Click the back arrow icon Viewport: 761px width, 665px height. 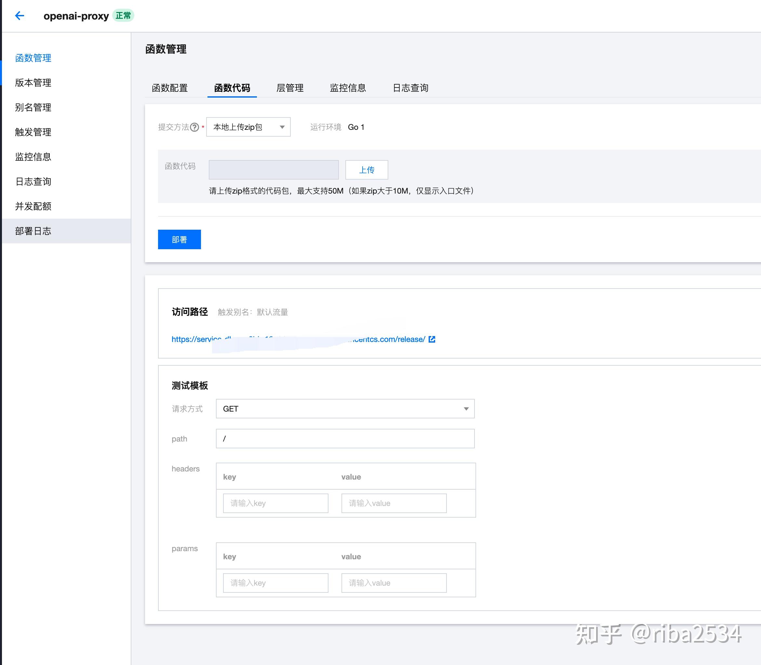[x=19, y=16]
